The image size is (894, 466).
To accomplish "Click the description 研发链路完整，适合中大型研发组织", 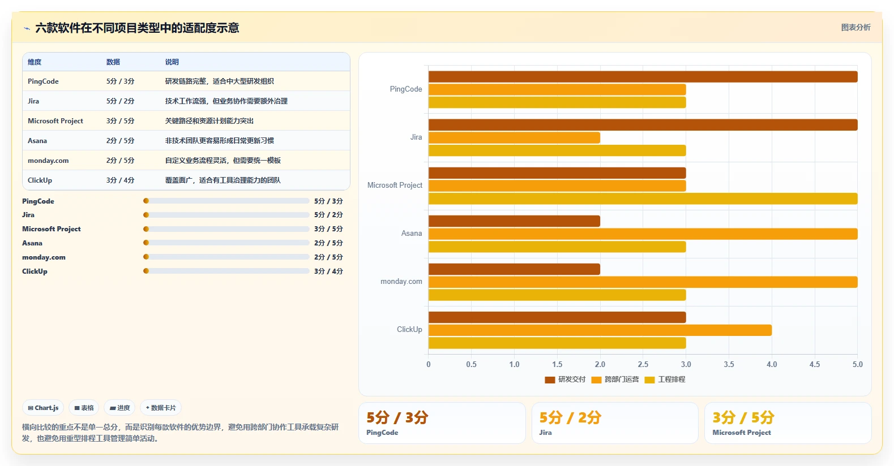I will (220, 81).
